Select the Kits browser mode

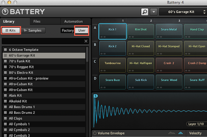tap(11, 30)
